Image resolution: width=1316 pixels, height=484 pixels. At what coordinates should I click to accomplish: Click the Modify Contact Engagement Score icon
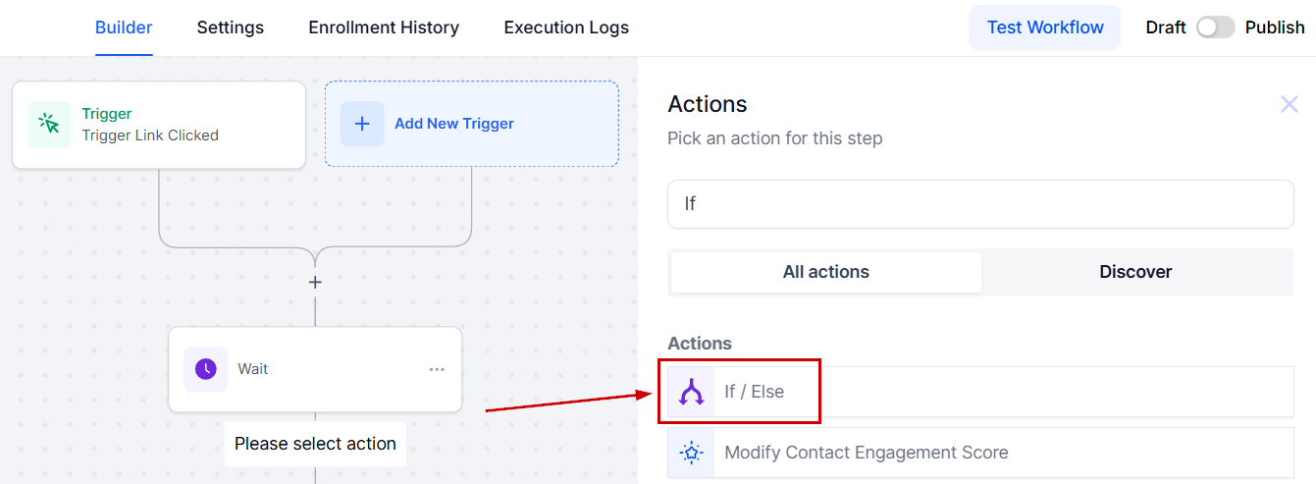click(x=692, y=453)
